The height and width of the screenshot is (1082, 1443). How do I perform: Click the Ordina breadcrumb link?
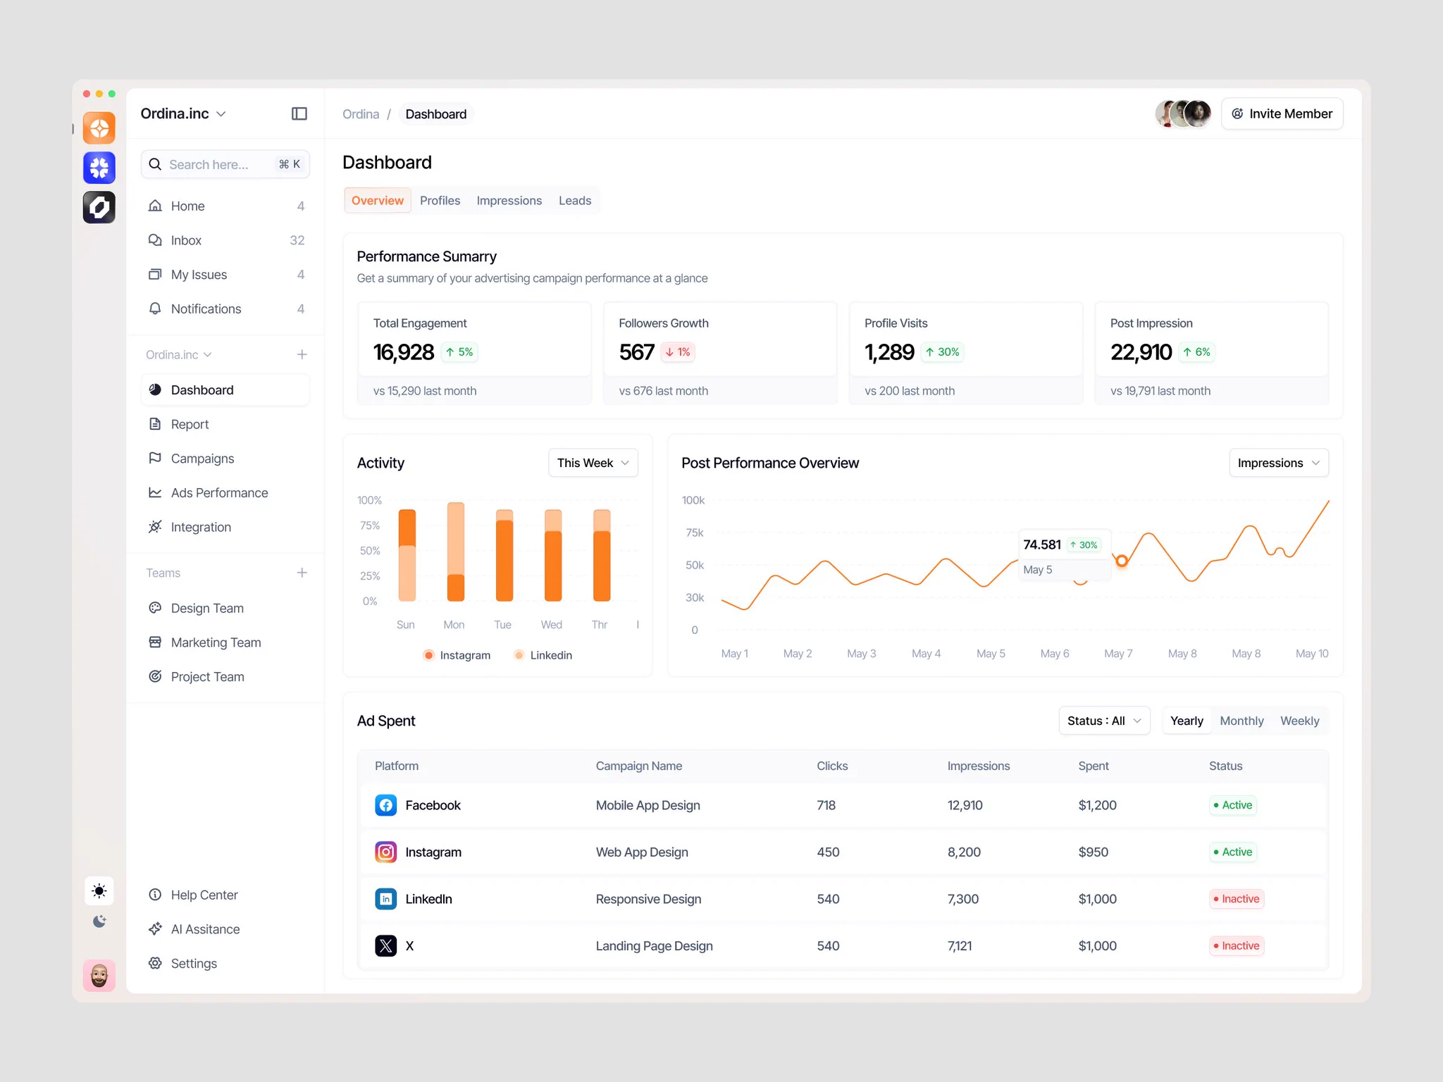pyautogui.click(x=361, y=114)
